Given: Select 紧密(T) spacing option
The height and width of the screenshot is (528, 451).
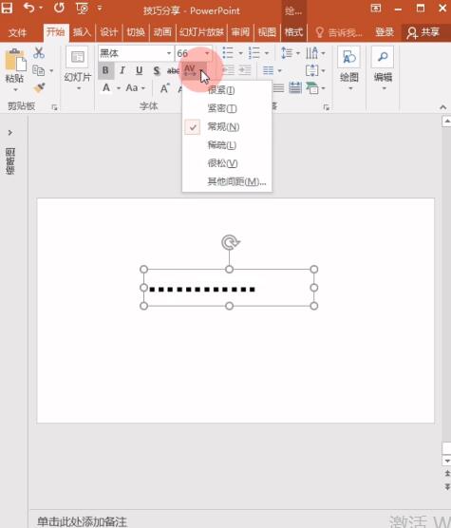Looking at the screenshot, I should pyautogui.click(x=227, y=108).
